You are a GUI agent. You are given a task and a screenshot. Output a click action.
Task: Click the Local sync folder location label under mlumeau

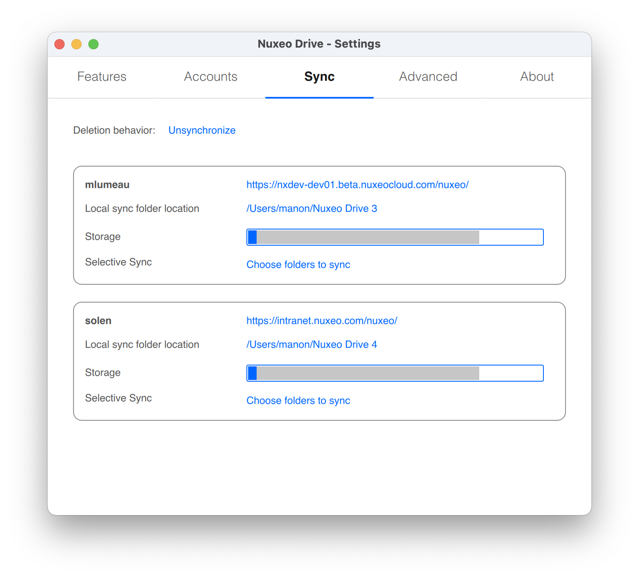142,209
